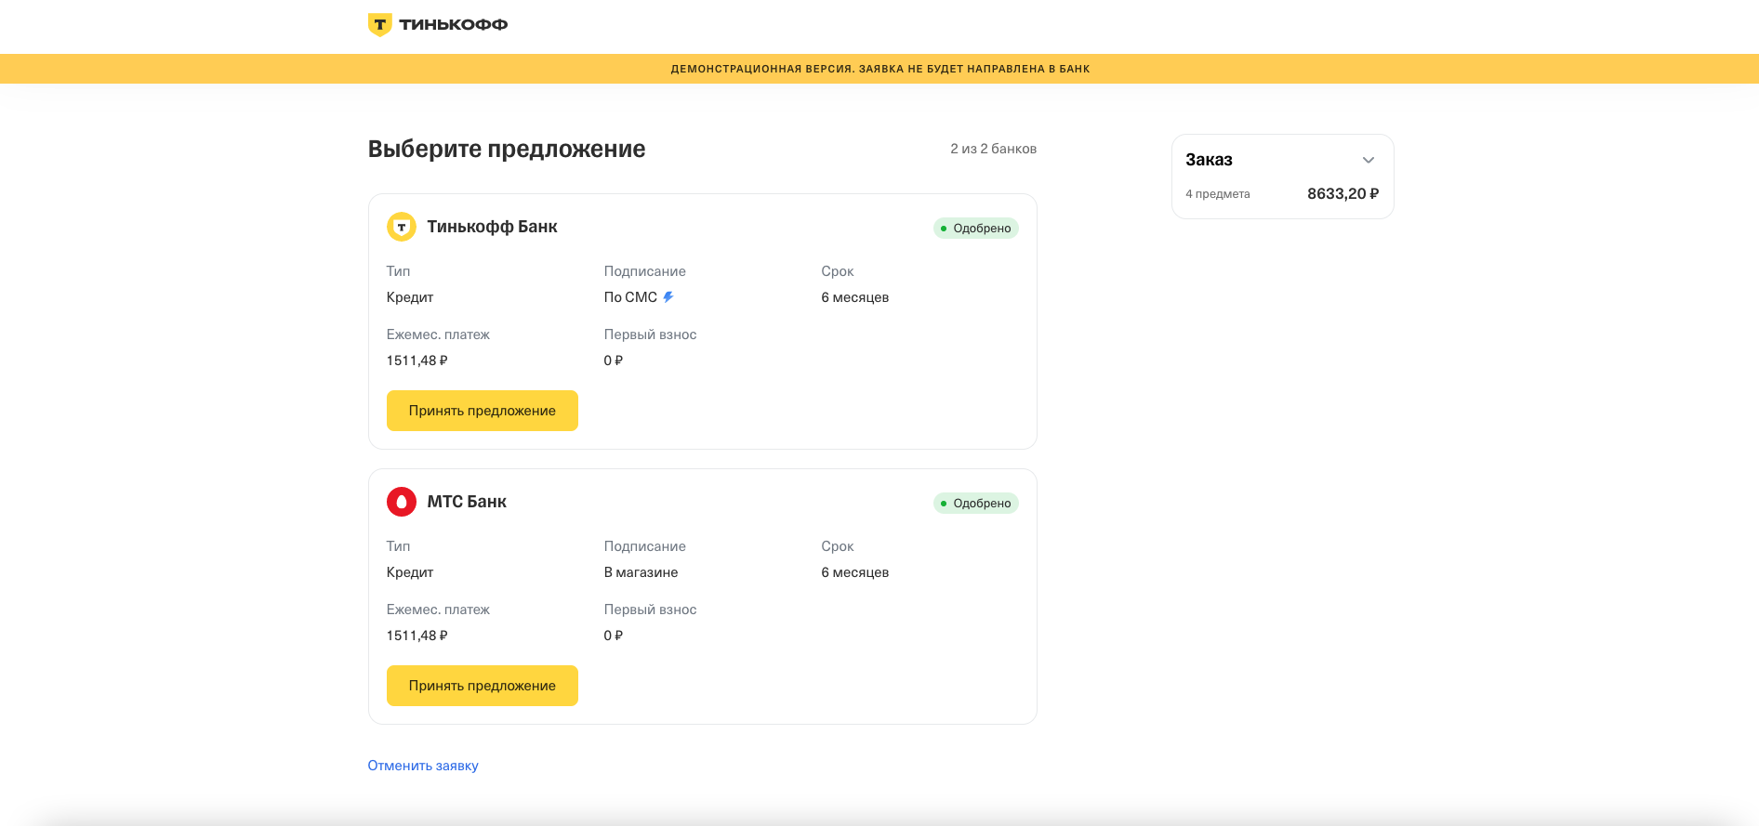The height and width of the screenshot is (826, 1759).
Task: Click the Выберите предложение heading
Action: pos(507,150)
